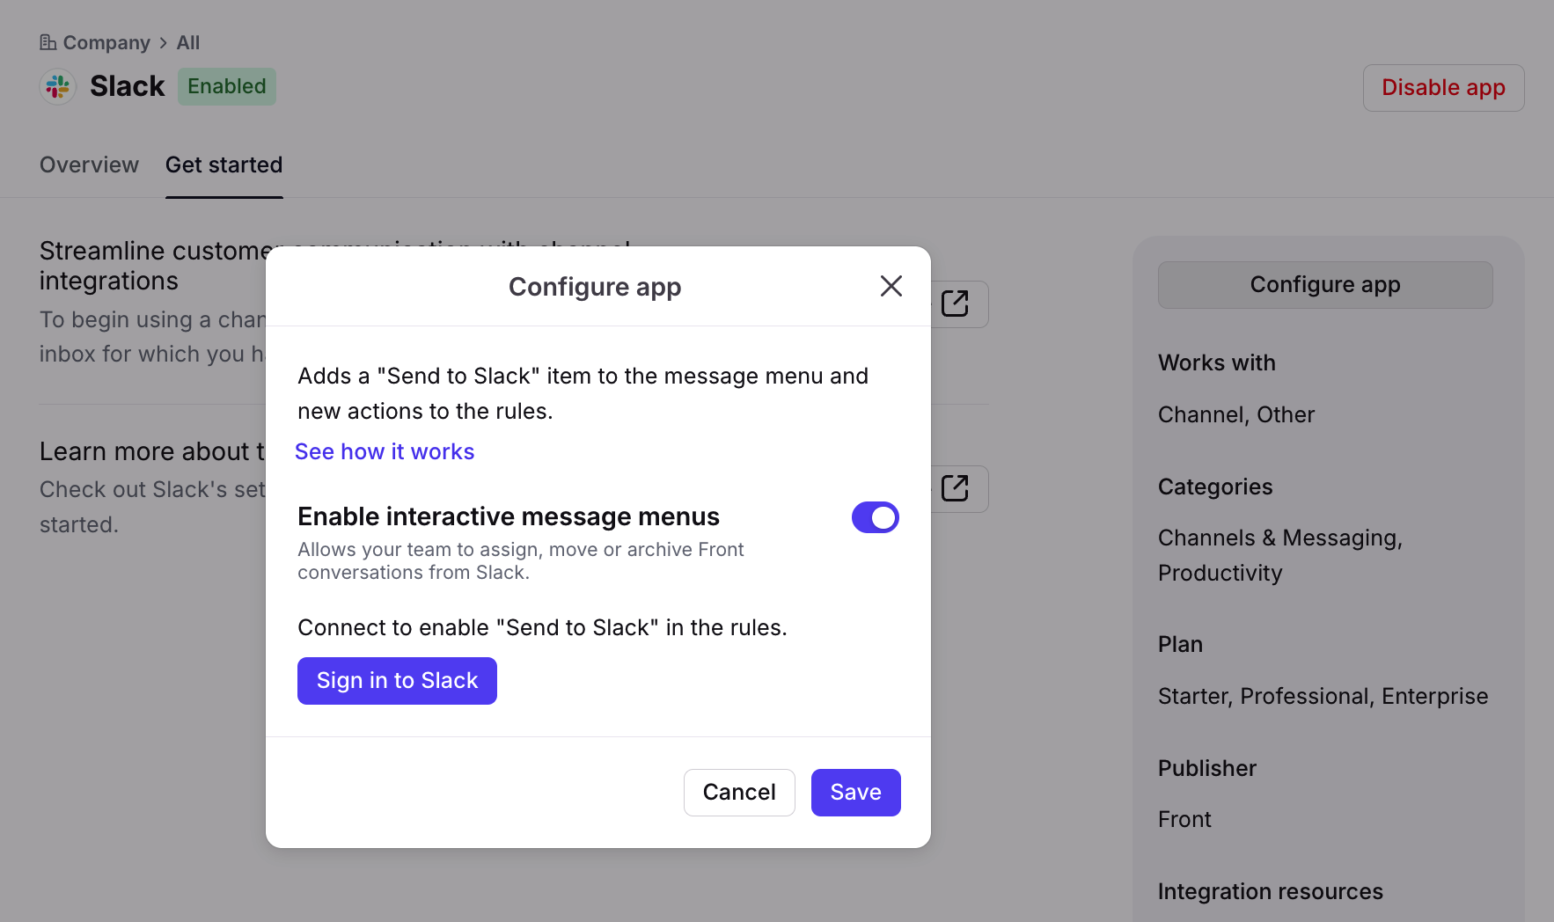Click the Sign in to Slack button
This screenshot has height=922, width=1554.
pos(397,681)
